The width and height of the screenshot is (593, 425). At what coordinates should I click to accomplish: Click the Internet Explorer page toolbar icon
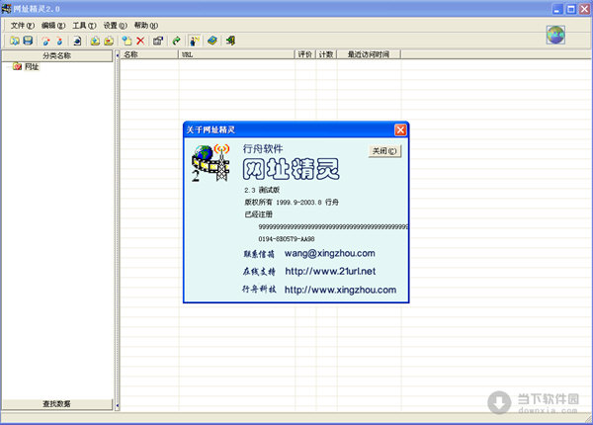point(77,41)
